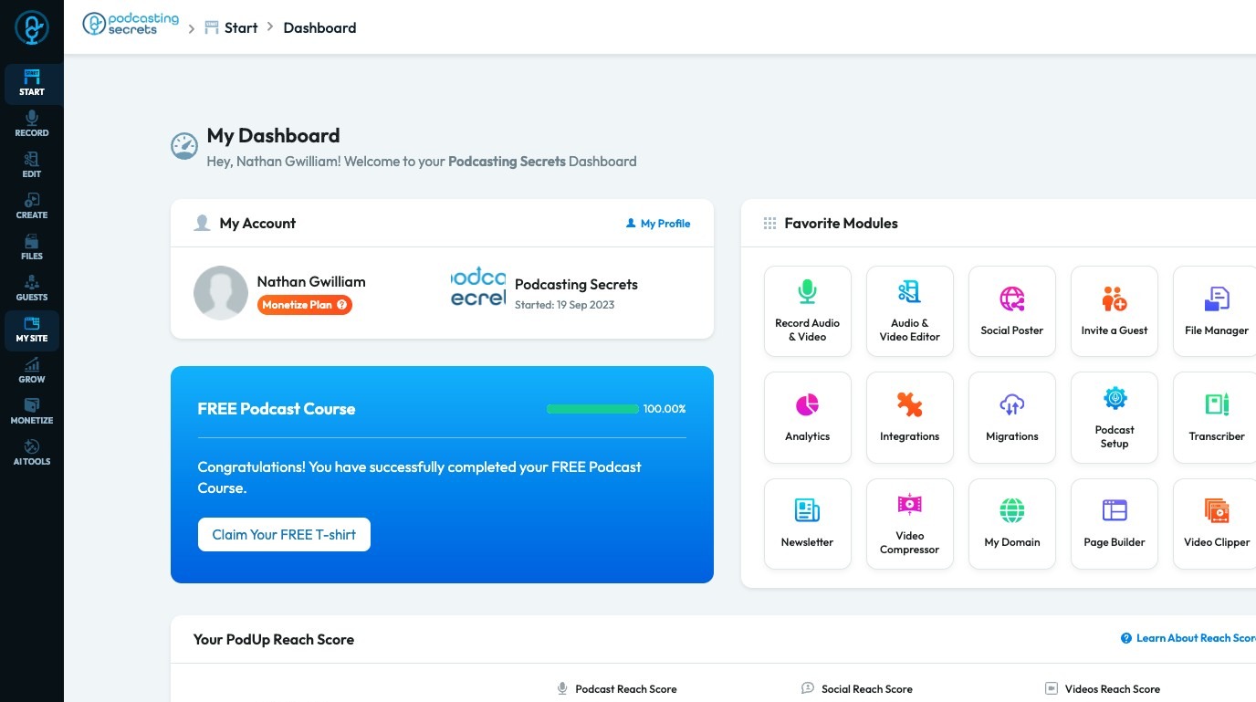Click the My Profile link
The width and height of the screenshot is (1256, 702).
(658, 224)
